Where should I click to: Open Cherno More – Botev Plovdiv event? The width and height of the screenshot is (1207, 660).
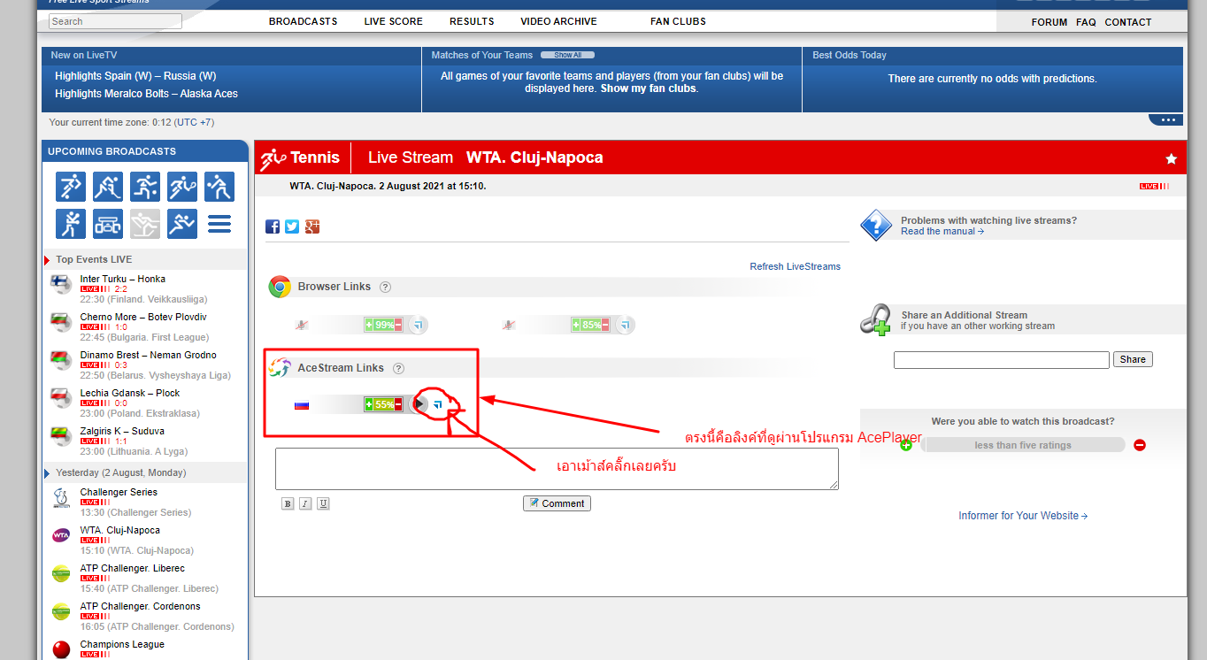coord(143,318)
